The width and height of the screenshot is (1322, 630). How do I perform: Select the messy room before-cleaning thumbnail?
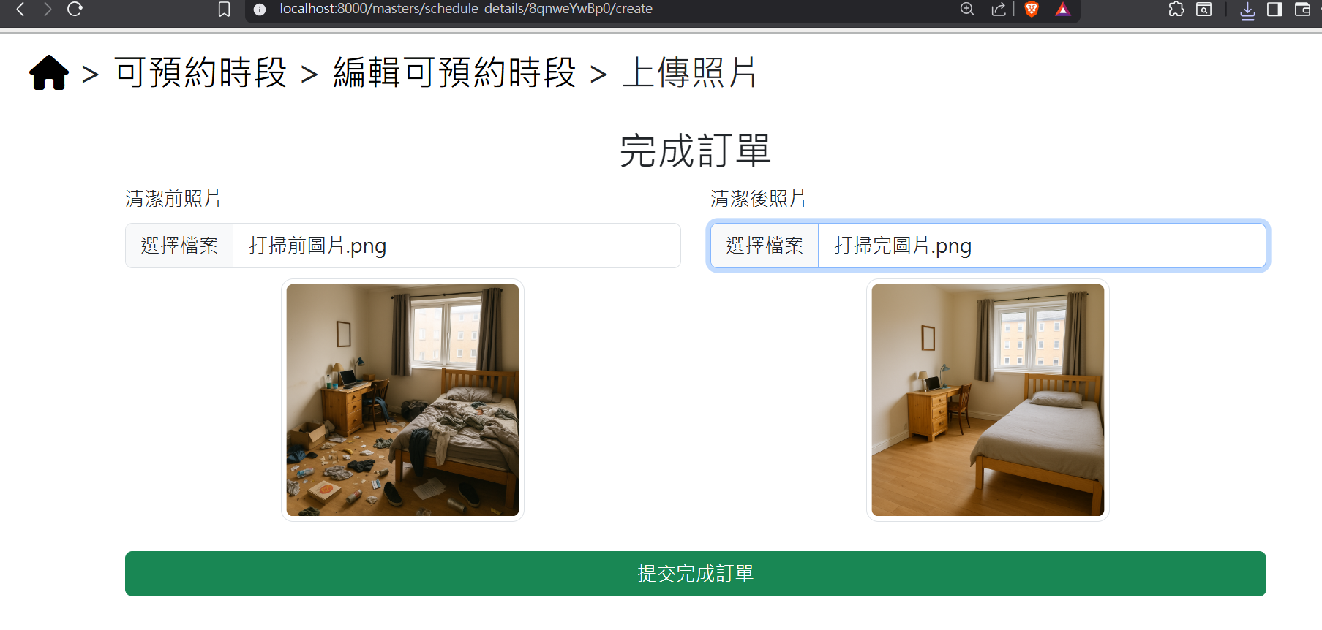coord(402,400)
